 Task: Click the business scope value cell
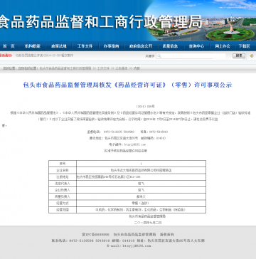141,210
